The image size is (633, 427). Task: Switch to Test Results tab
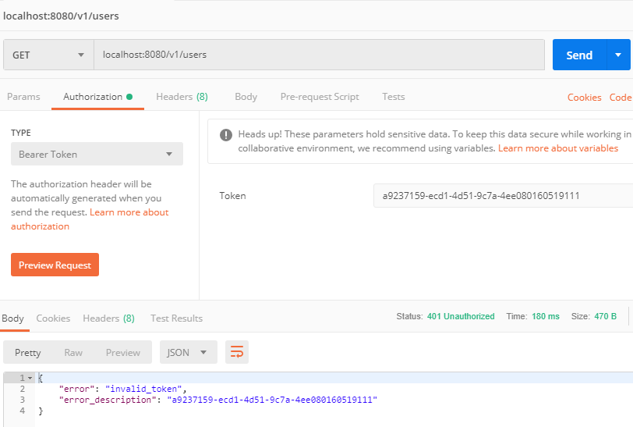point(176,318)
